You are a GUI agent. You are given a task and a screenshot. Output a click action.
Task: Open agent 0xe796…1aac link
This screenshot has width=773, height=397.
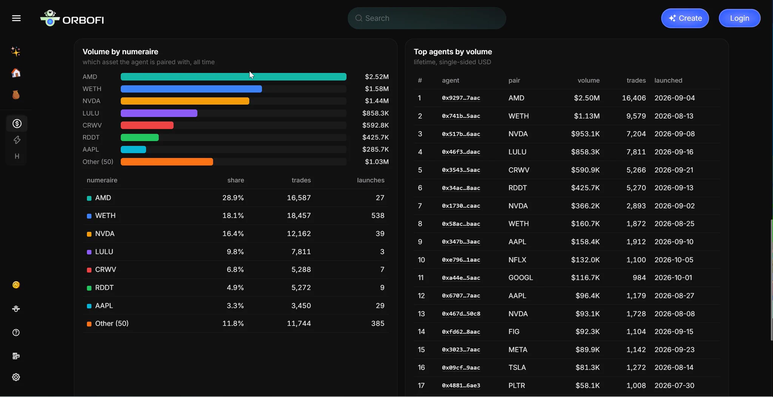[461, 260]
